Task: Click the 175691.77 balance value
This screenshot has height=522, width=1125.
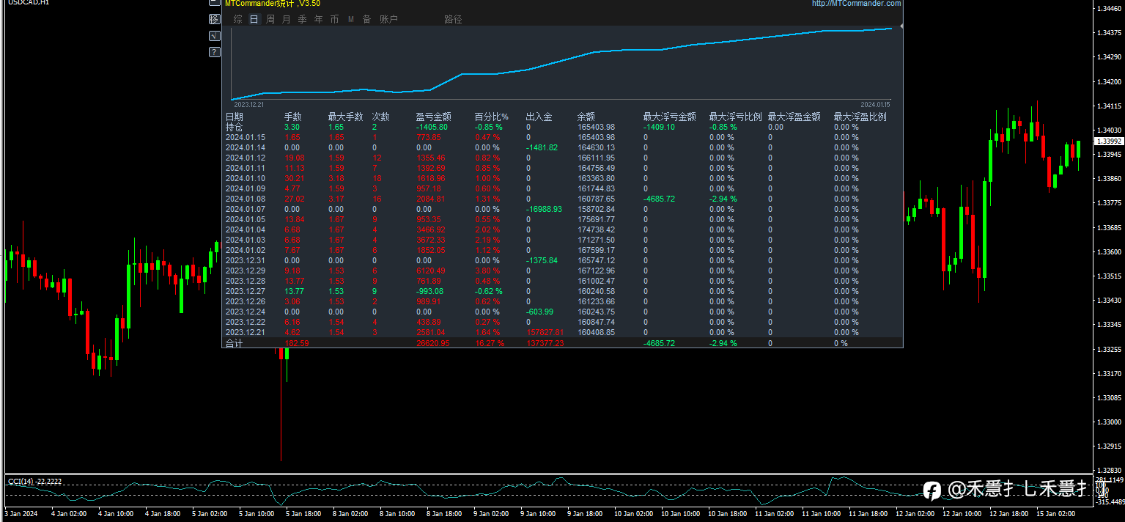Action: pos(596,219)
